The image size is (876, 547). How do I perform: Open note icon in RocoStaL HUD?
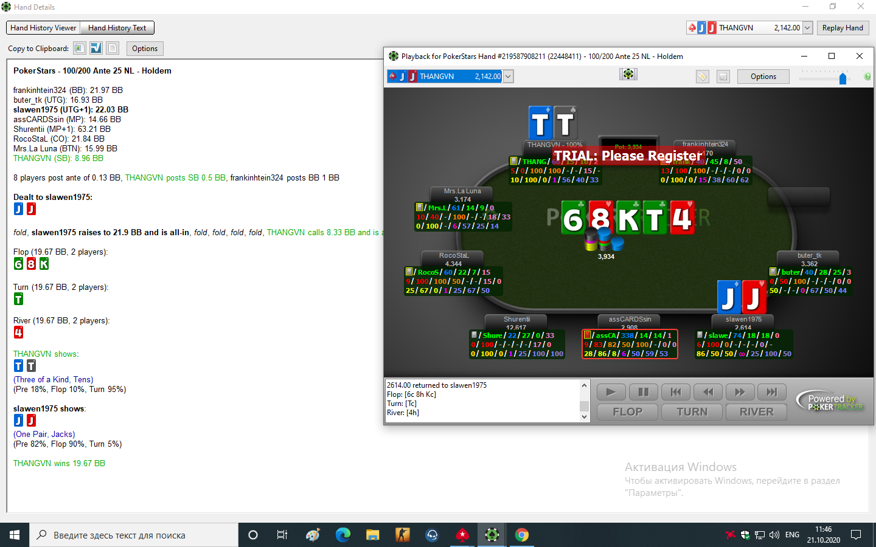pyautogui.click(x=409, y=272)
